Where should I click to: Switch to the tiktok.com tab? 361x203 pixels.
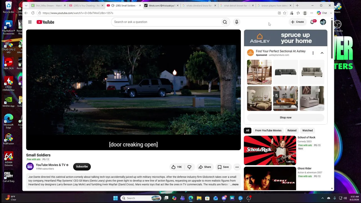coord(161,5)
